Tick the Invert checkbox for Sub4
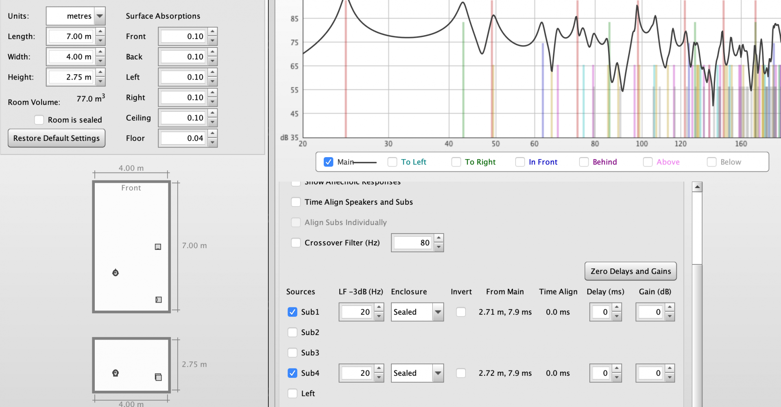The height and width of the screenshot is (407, 781). pyautogui.click(x=461, y=373)
